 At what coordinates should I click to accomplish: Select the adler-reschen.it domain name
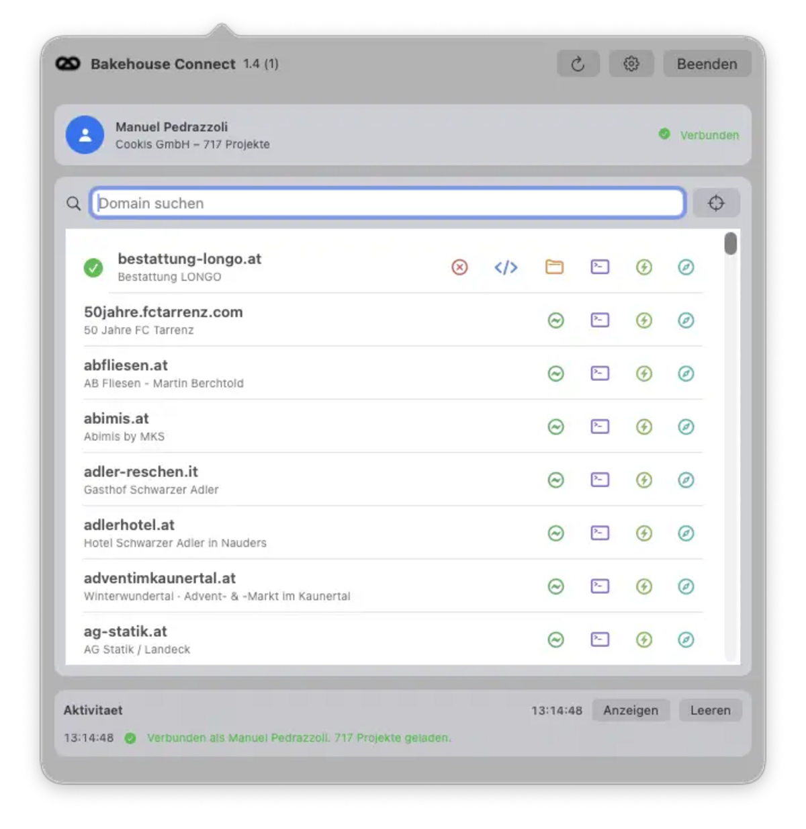(x=141, y=472)
